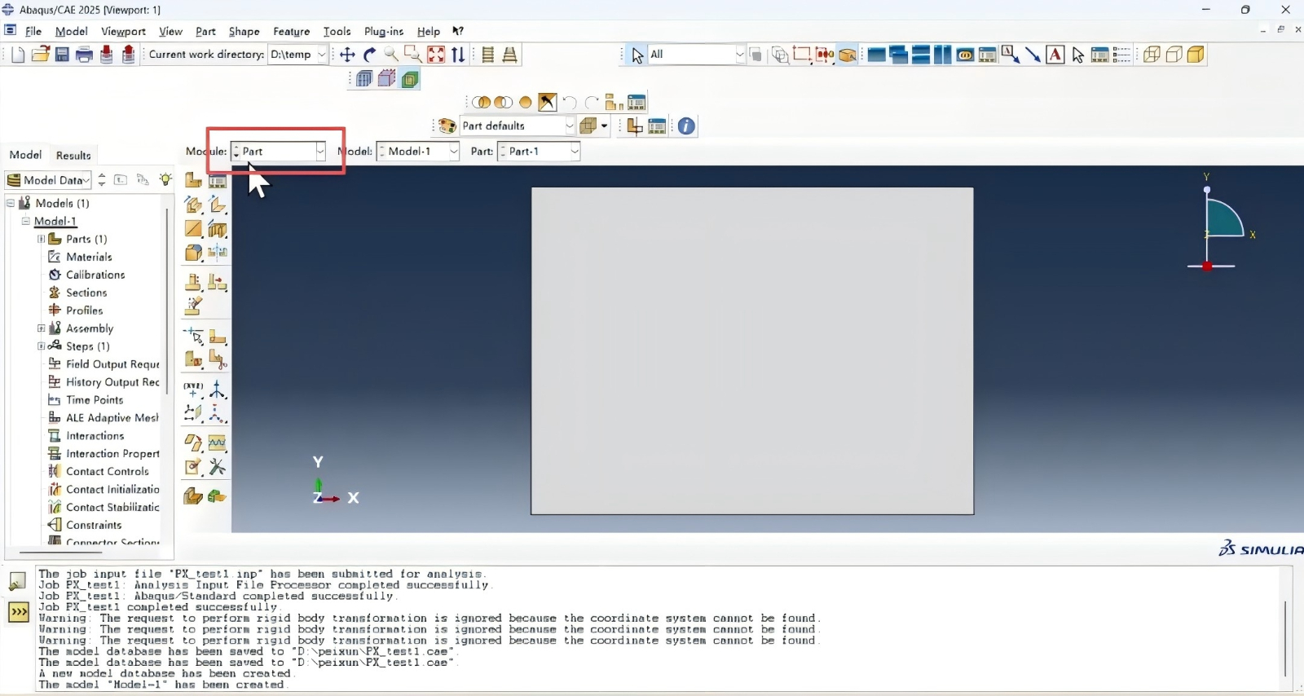The height and width of the screenshot is (696, 1304).
Task: Click Interactions in the model tree
Action: pyautogui.click(x=95, y=436)
